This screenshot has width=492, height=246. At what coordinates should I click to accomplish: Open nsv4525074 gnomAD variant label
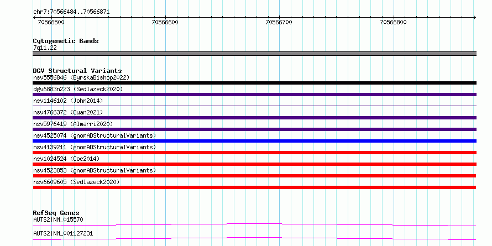coord(95,135)
